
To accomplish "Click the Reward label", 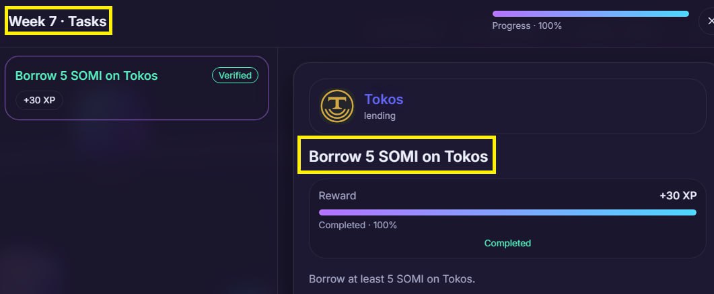I will tap(337, 196).
